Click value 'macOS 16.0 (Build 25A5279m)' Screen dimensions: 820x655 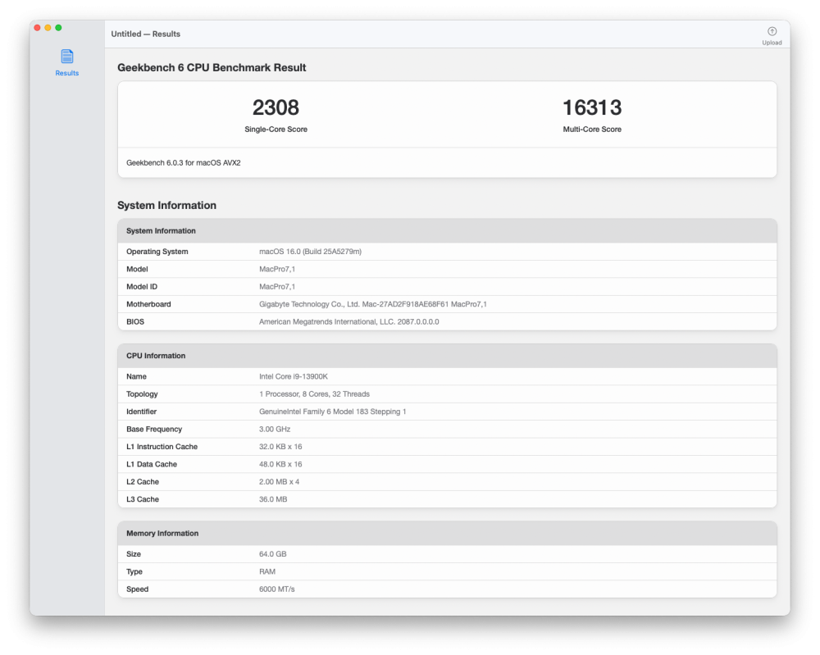coord(310,252)
